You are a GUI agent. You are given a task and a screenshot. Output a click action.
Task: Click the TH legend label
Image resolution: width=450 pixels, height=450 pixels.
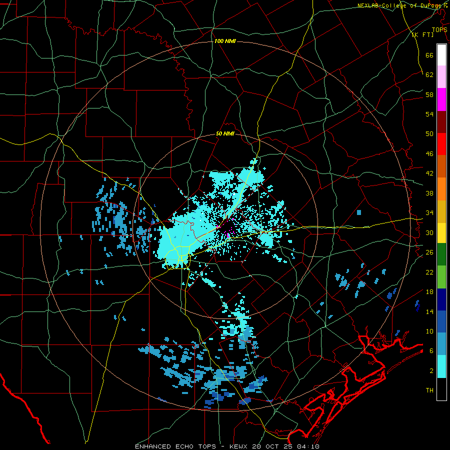[x=429, y=390]
